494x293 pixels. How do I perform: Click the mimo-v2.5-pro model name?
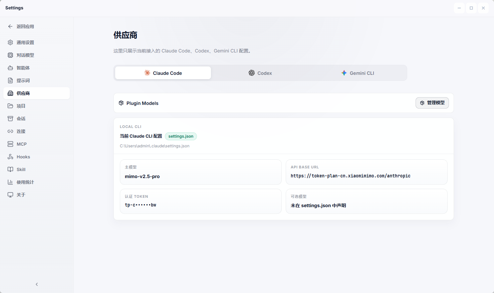[142, 176]
